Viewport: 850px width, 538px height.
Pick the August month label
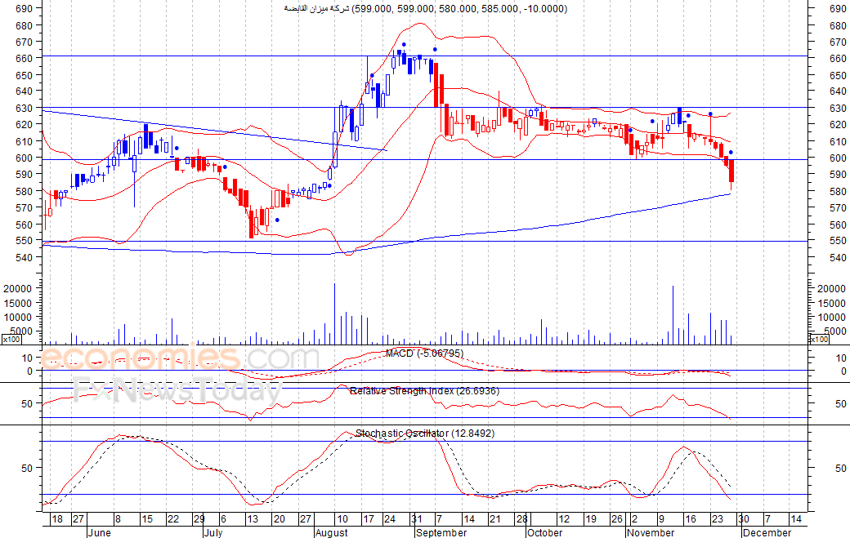[x=331, y=532]
